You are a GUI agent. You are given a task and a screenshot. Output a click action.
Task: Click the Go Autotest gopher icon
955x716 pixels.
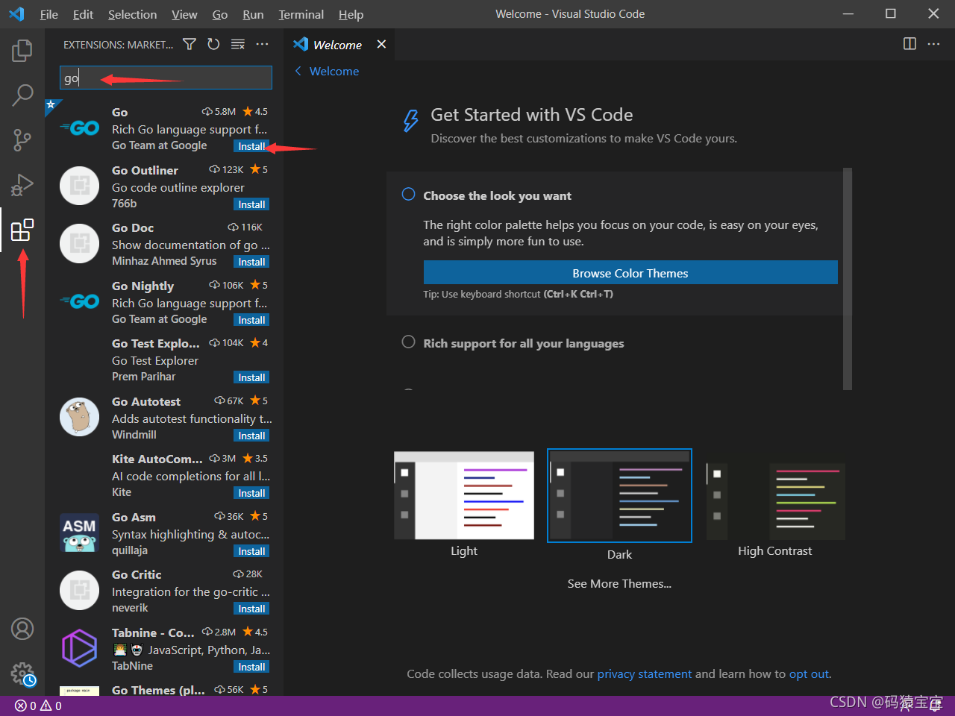click(80, 417)
